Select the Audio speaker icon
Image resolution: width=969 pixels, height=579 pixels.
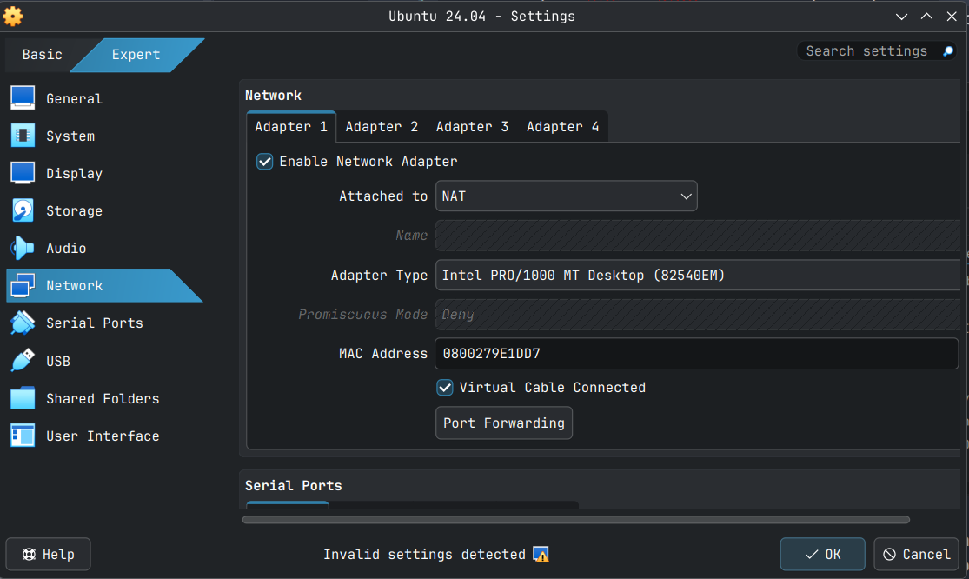[x=23, y=248]
